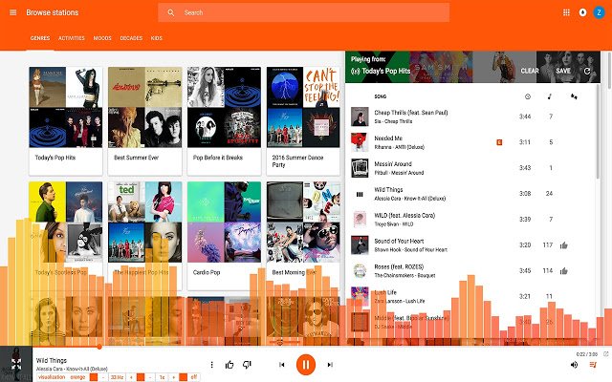The image size is (612, 382).
Task: Increase multiplier with plus after 1x
Action: click(174, 377)
